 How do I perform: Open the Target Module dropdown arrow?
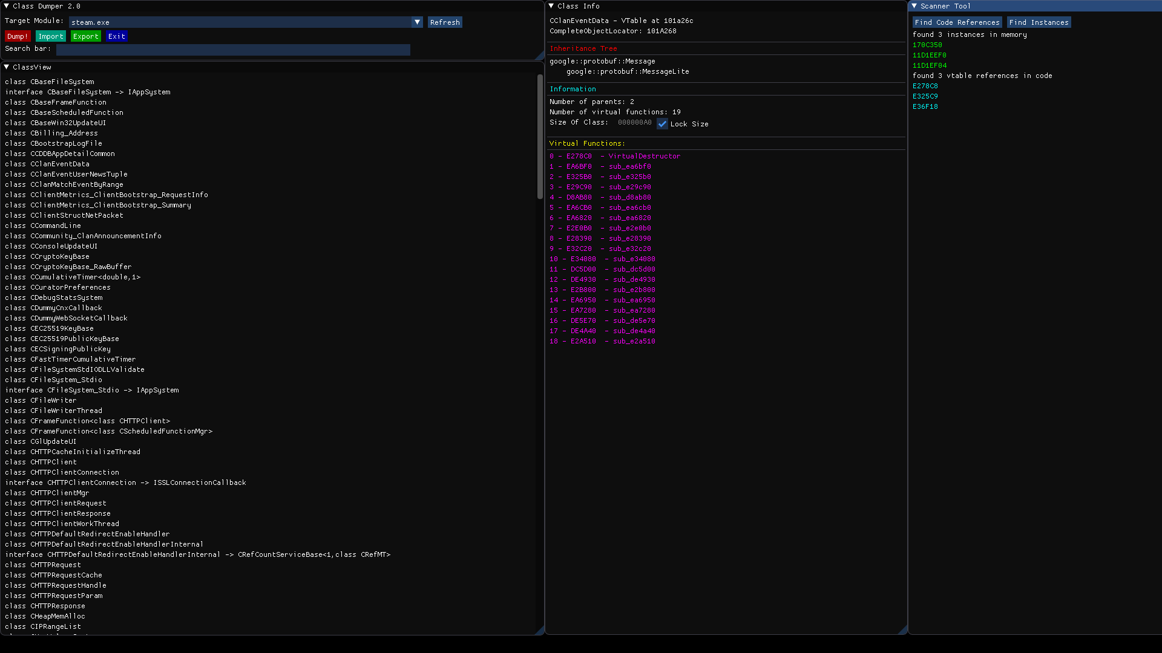(x=417, y=22)
